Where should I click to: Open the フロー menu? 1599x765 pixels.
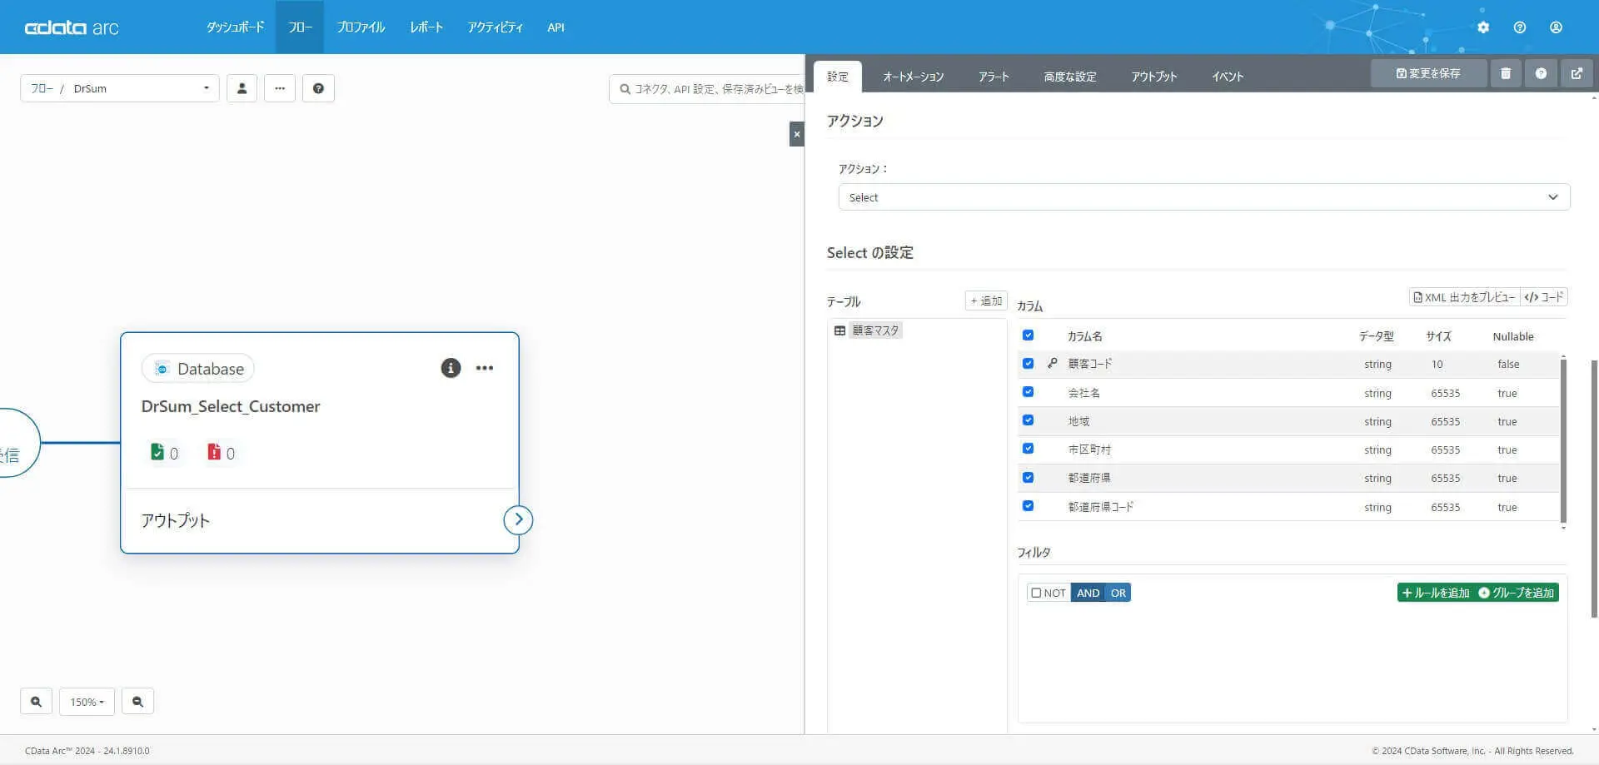point(300,27)
